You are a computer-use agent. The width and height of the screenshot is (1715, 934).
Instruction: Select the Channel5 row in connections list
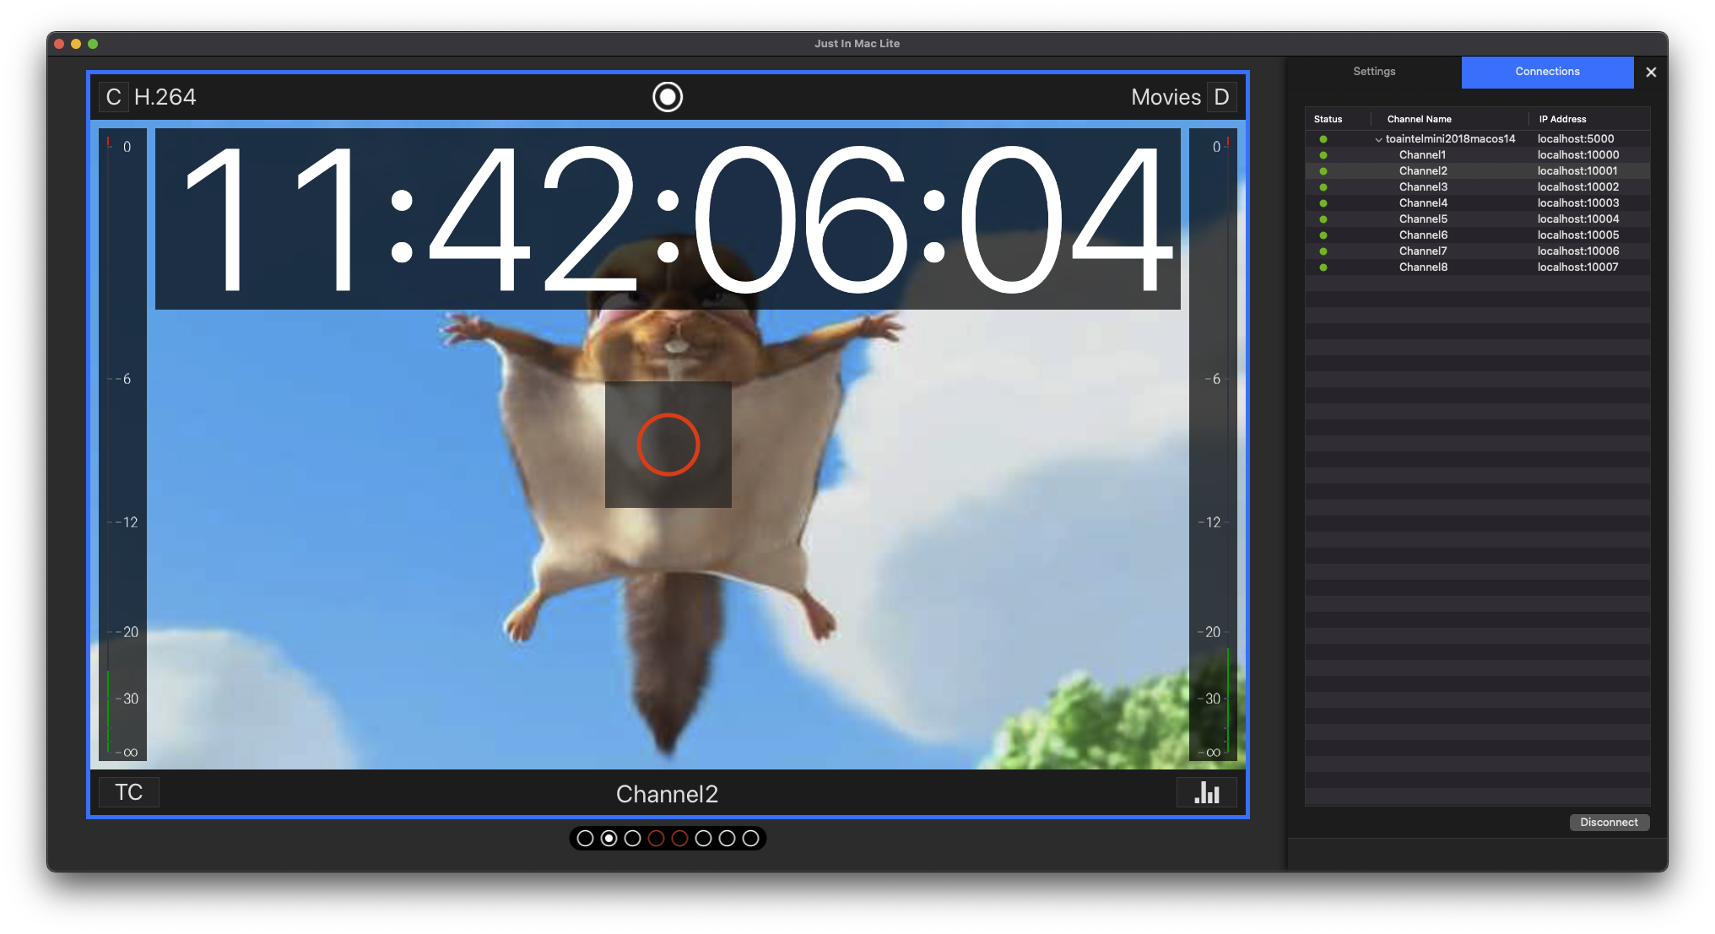coord(1478,219)
